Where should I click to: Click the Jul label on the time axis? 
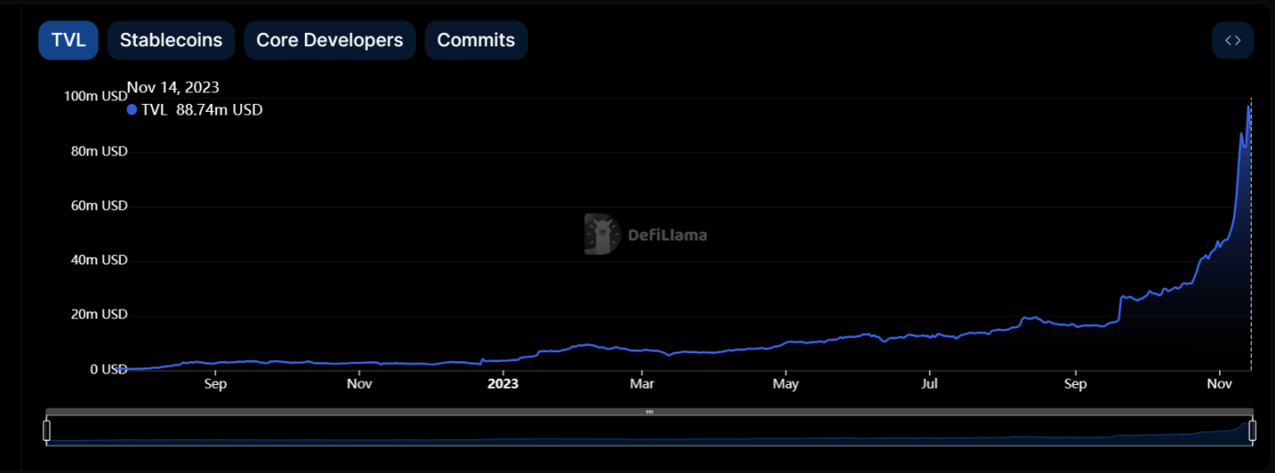click(x=928, y=384)
